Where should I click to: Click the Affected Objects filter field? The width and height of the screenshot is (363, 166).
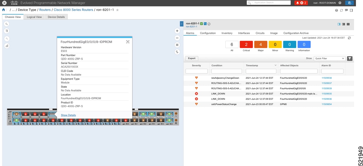point(299,71)
